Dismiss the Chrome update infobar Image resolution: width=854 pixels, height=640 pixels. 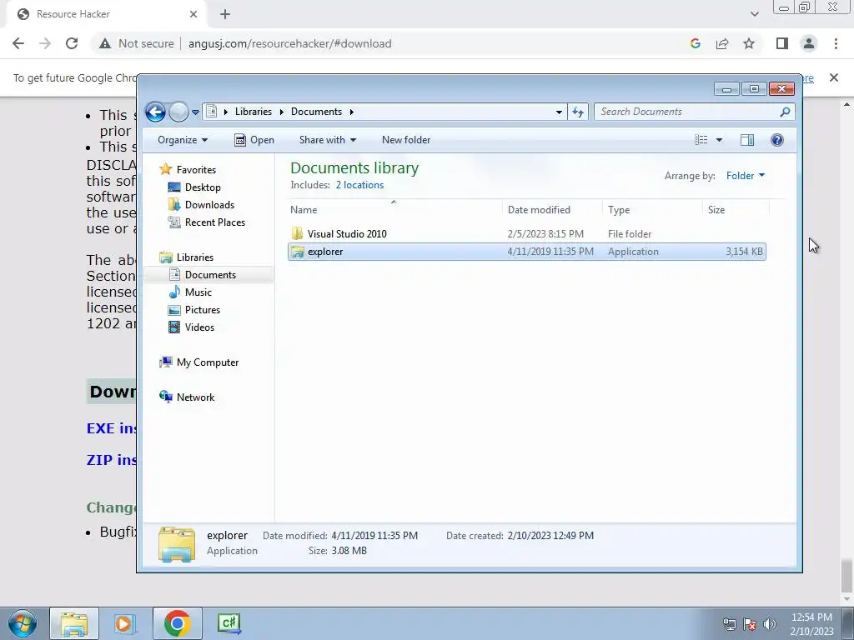(833, 77)
